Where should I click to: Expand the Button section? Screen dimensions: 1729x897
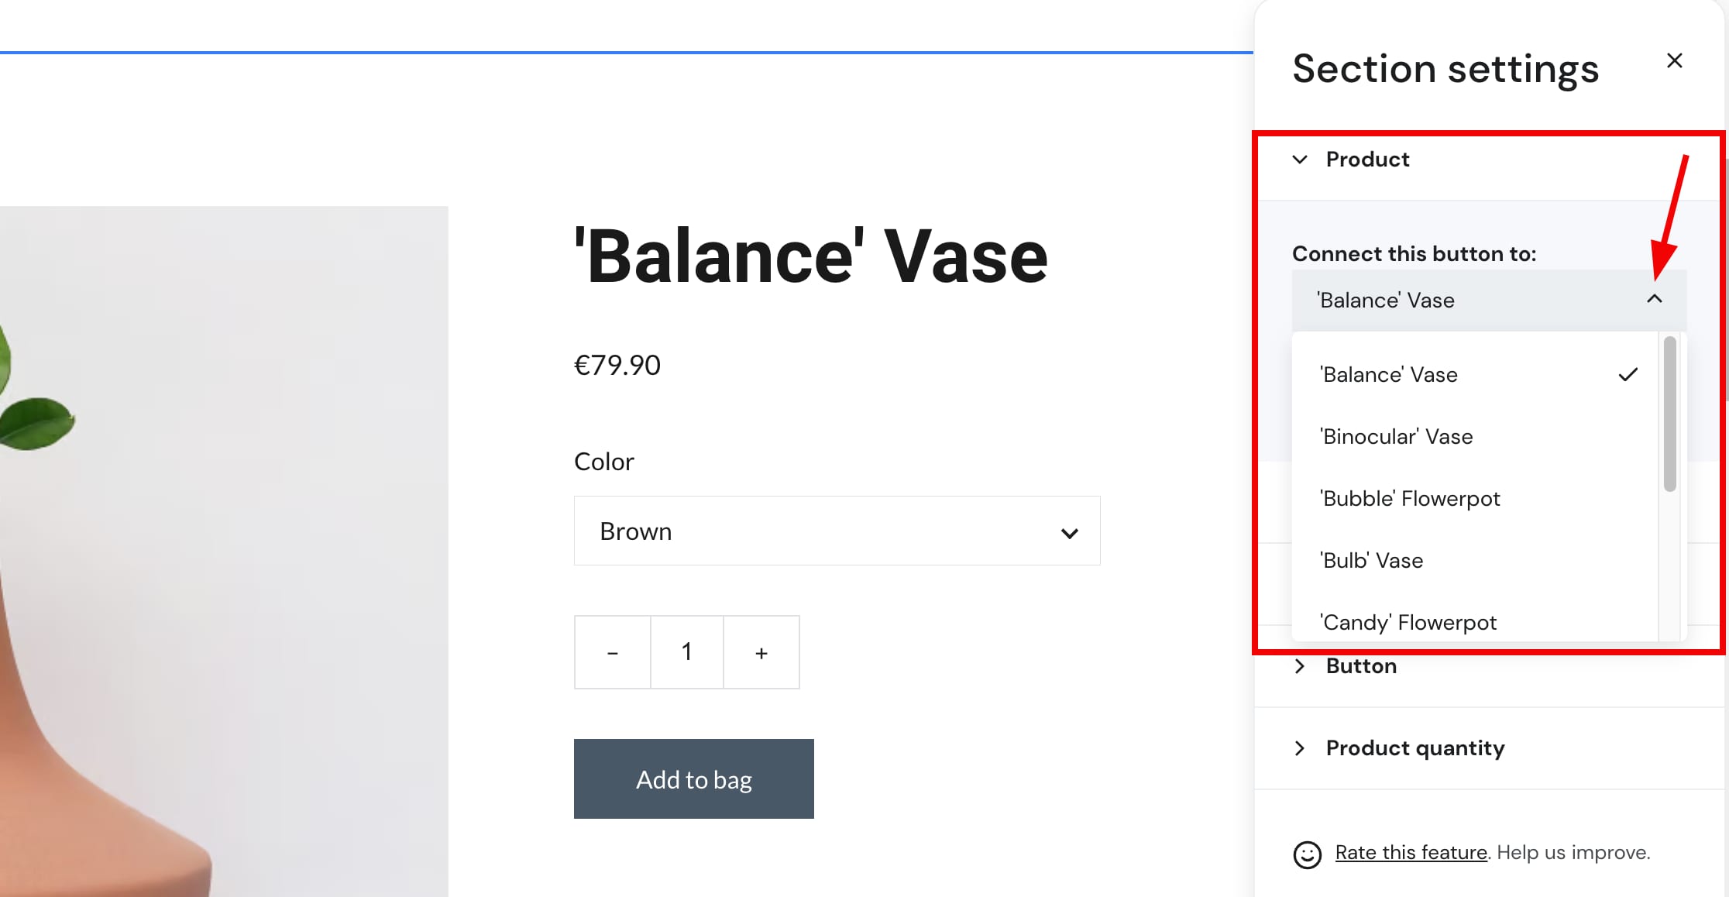tap(1361, 665)
